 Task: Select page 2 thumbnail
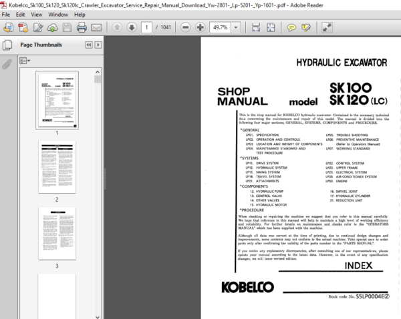pyautogui.click(x=57, y=166)
